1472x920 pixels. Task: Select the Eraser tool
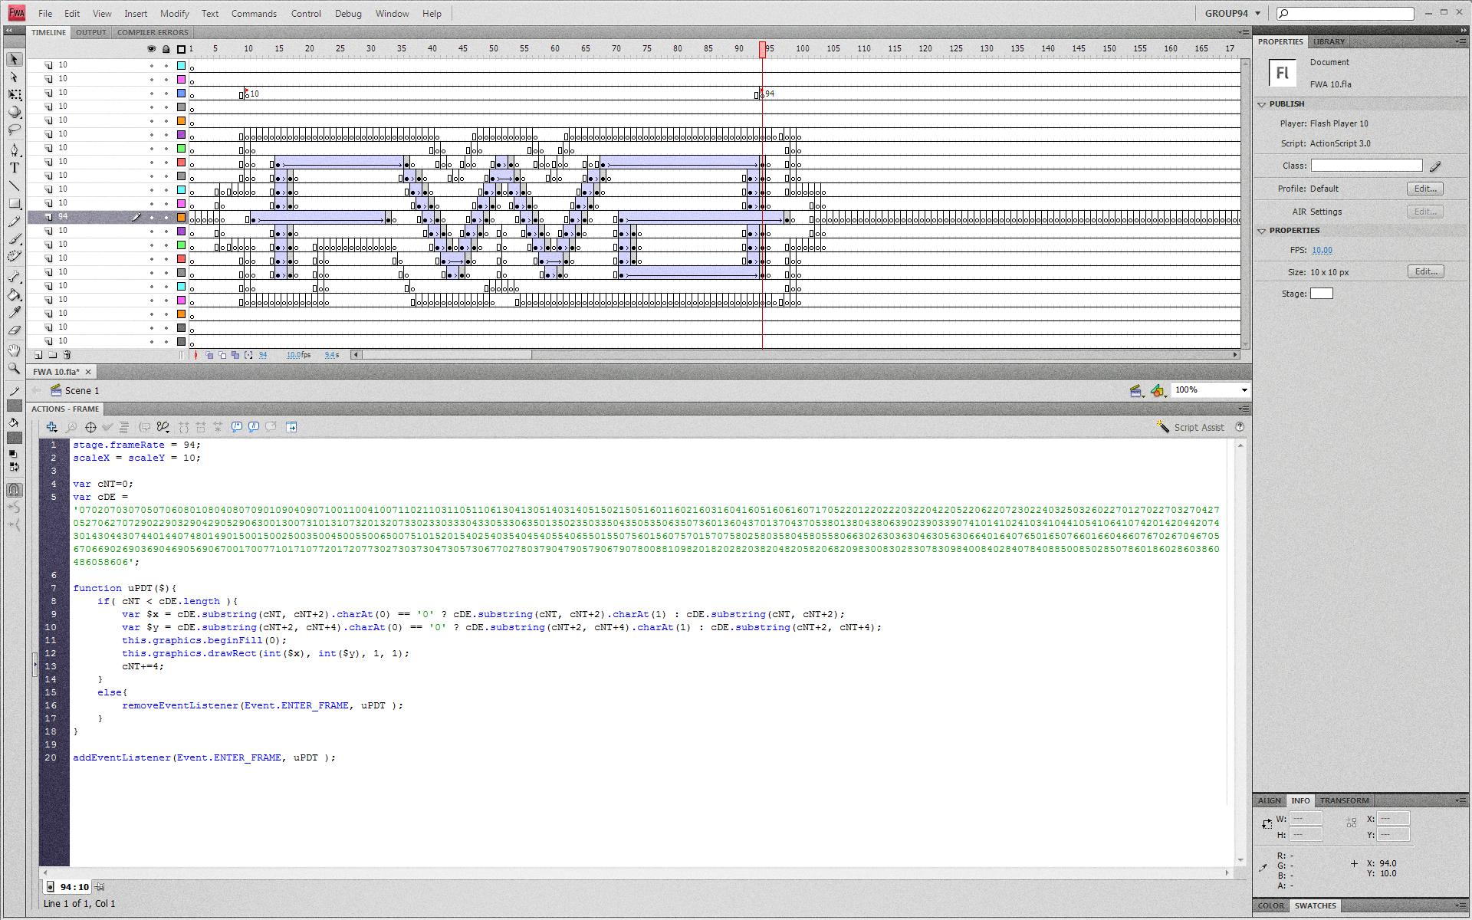point(14,330)
